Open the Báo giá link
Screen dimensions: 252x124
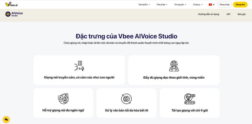click(x=241, y=14)
